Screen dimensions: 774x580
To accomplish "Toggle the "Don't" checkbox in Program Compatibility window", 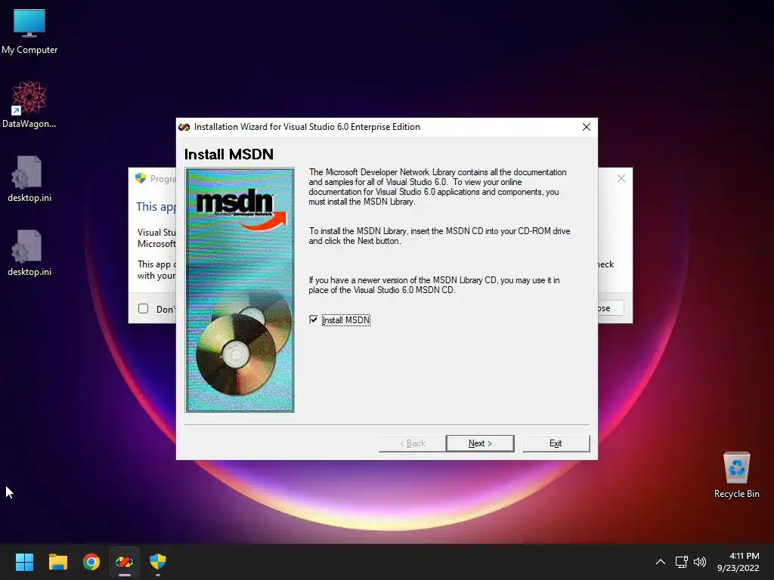I will [x=143, y=309].
